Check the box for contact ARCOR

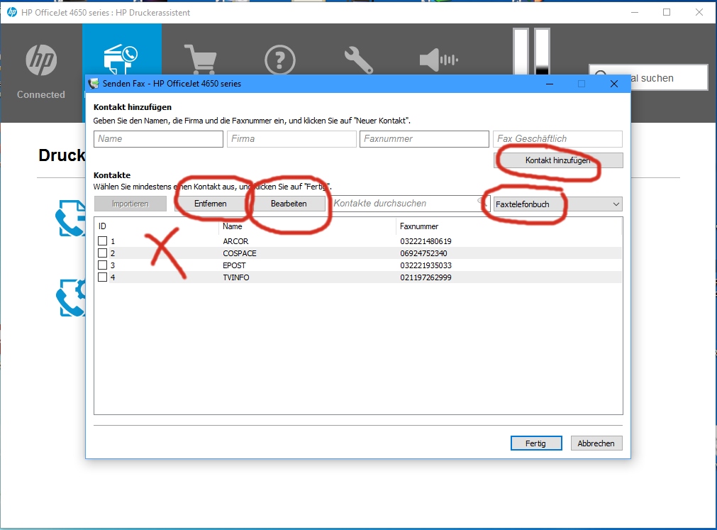[102, 241]
